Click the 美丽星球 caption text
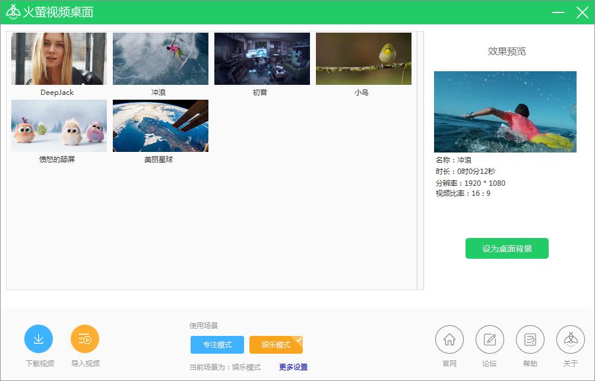The width and height of the screenshot is (595, 381). 159,160
